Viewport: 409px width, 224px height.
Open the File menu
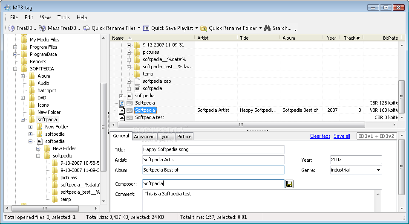click(x=14, y=17)
